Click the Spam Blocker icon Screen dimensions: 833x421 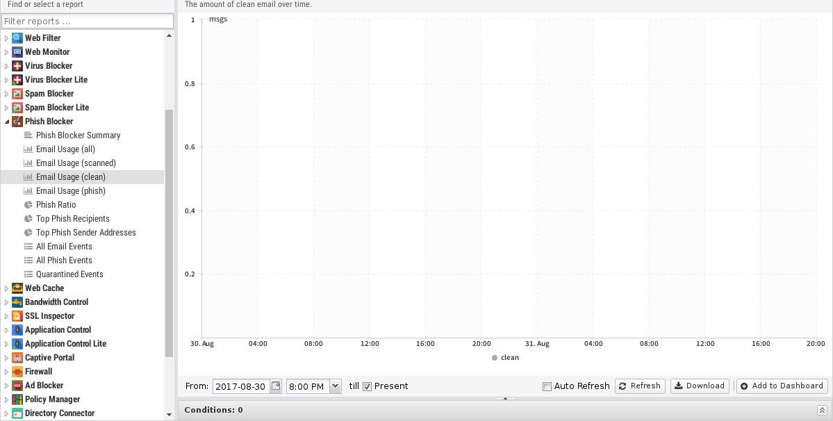tap(17, 93)
